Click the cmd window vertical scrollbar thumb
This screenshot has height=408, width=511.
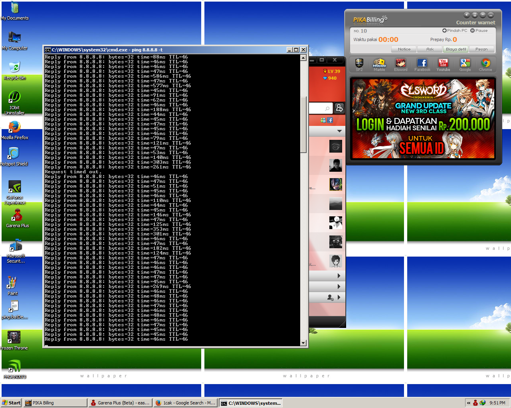click(x=303, y=124)
